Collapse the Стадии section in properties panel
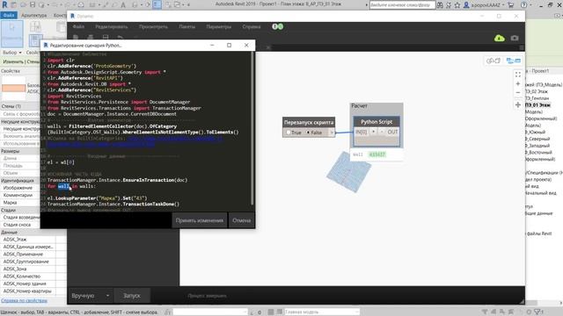 [19, 210]
